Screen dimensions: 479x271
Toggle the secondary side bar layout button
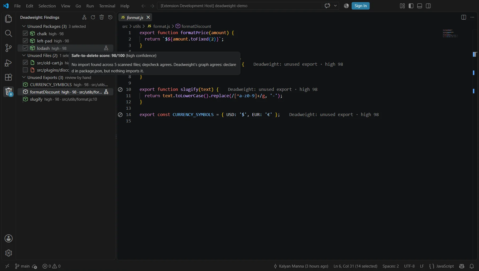point(428,6)
